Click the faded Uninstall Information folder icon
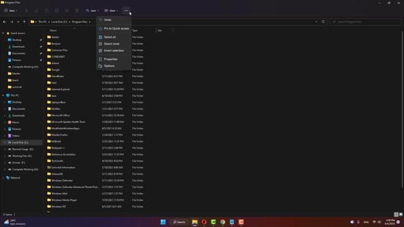 49,167
